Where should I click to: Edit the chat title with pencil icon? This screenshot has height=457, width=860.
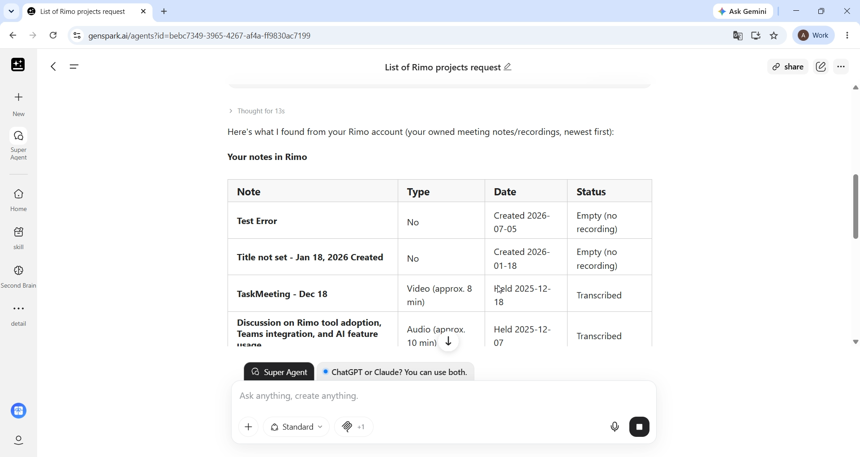(x=508, y=67)
